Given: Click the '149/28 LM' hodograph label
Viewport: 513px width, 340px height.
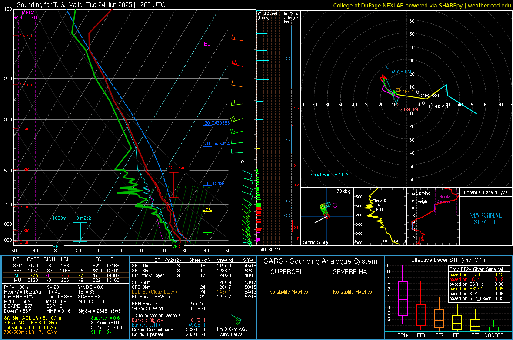Looking at the screenshot, I should pyautogui.click(x=400, y=72).
